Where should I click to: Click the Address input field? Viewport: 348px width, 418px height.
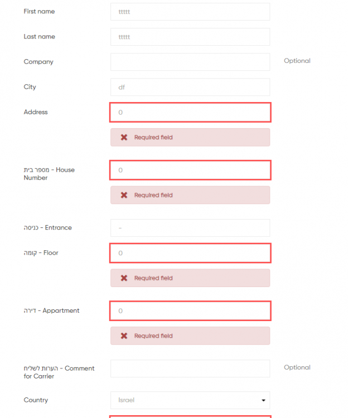click(x=190, y=113)
